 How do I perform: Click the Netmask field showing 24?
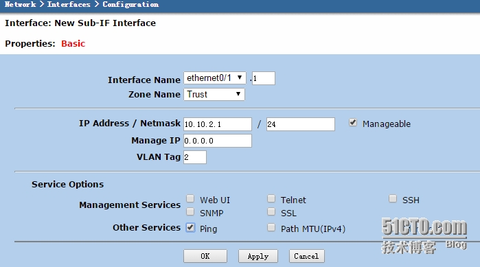(301, 124)
